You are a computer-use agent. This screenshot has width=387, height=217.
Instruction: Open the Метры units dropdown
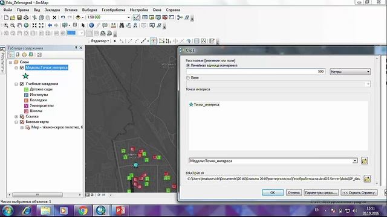click(350, 72)
